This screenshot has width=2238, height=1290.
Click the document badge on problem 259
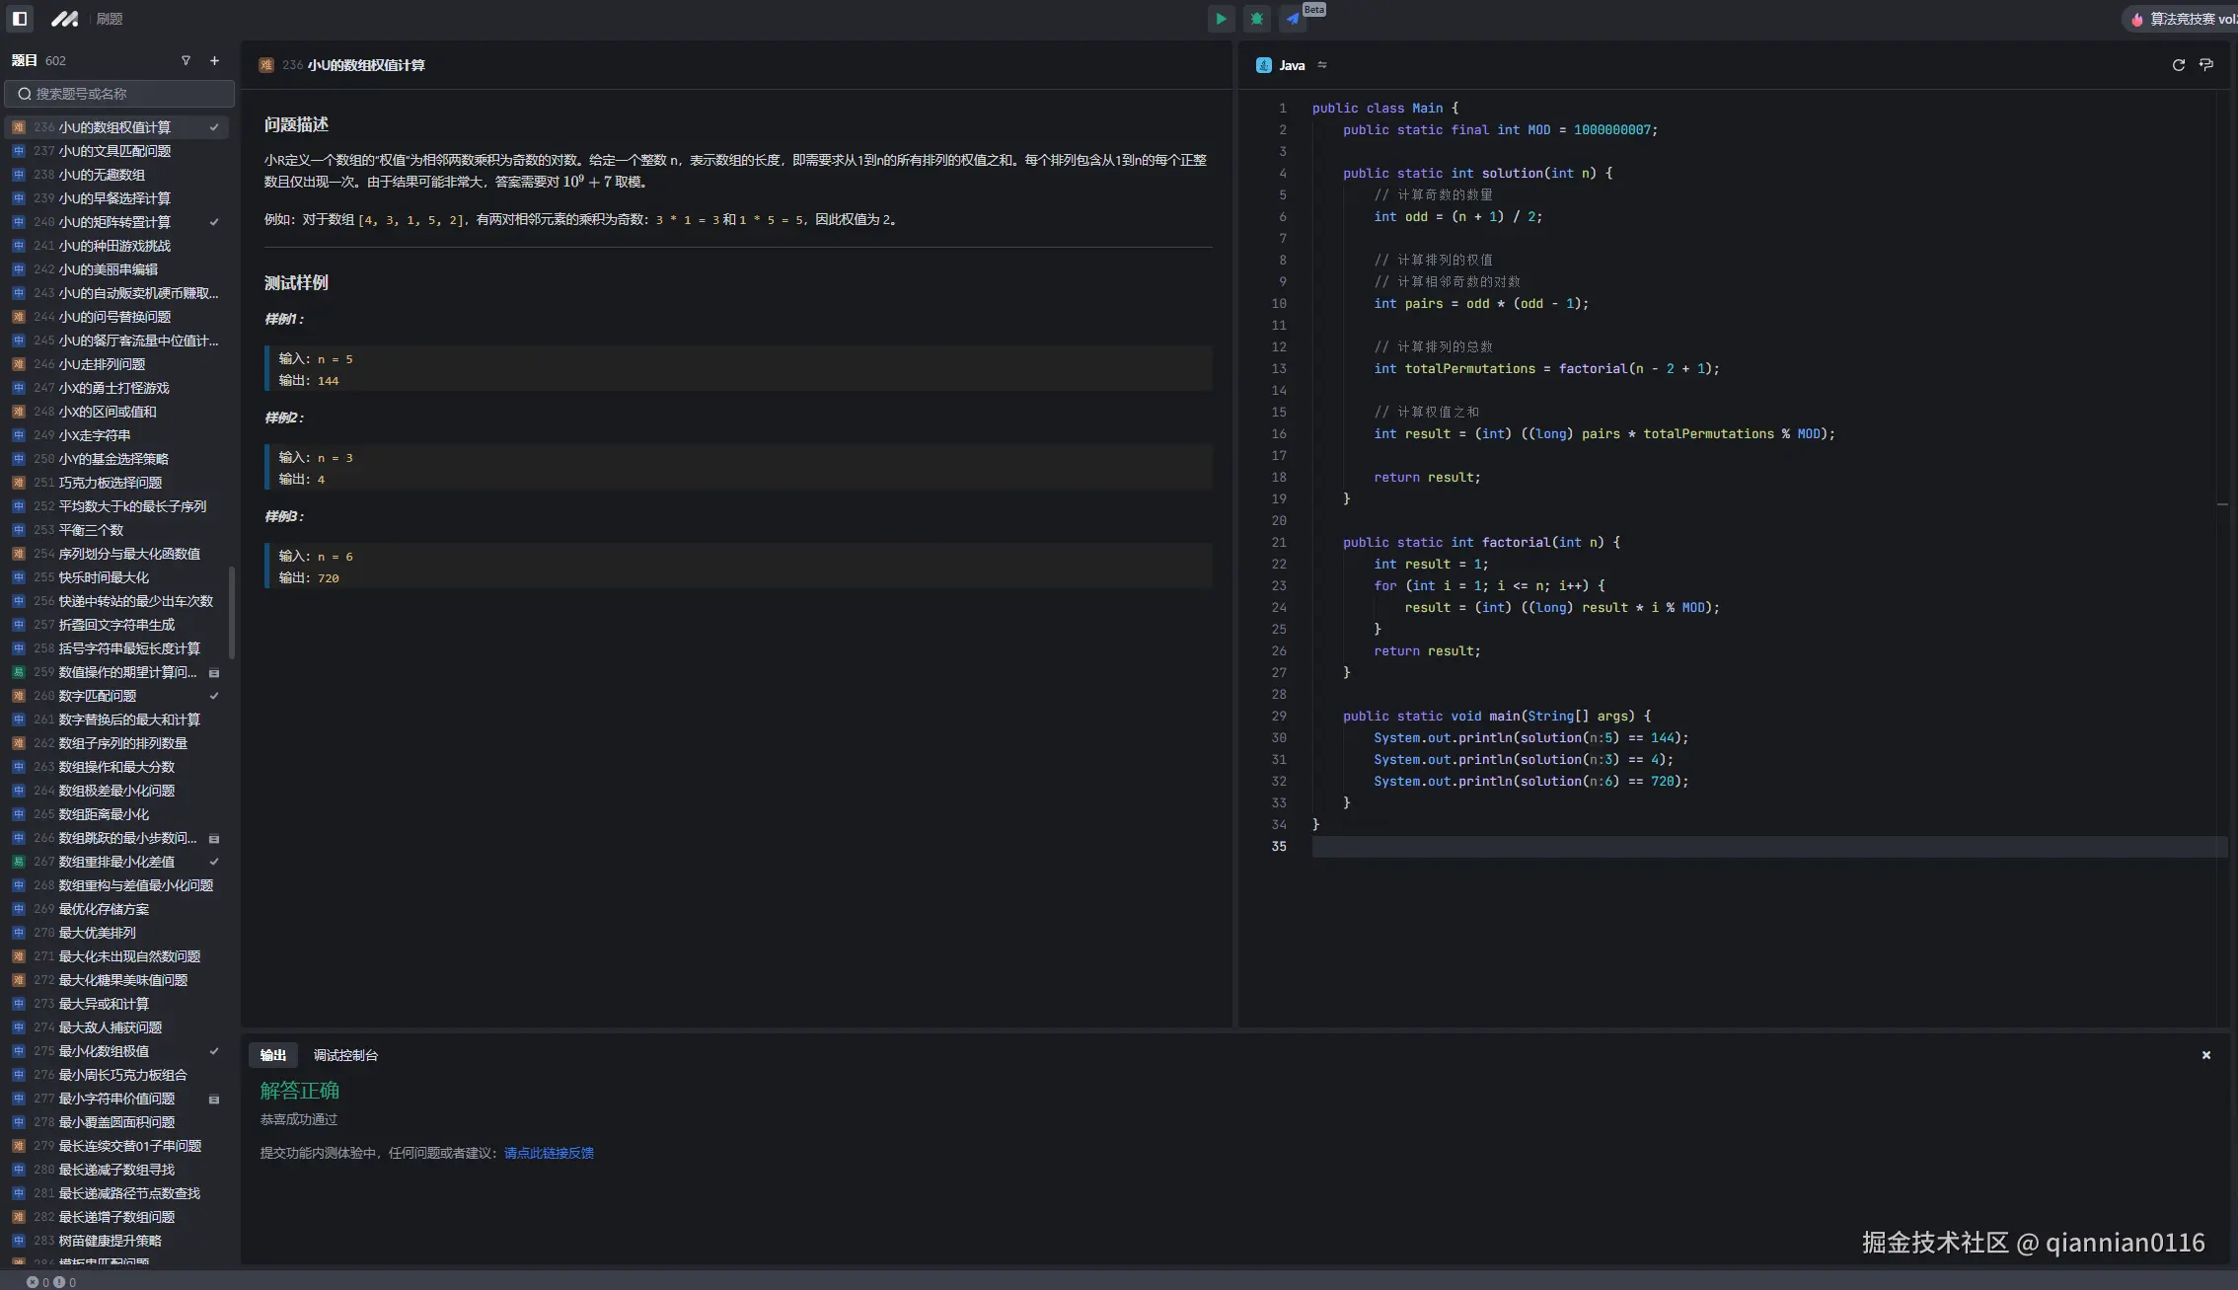(x=214, y=673)
